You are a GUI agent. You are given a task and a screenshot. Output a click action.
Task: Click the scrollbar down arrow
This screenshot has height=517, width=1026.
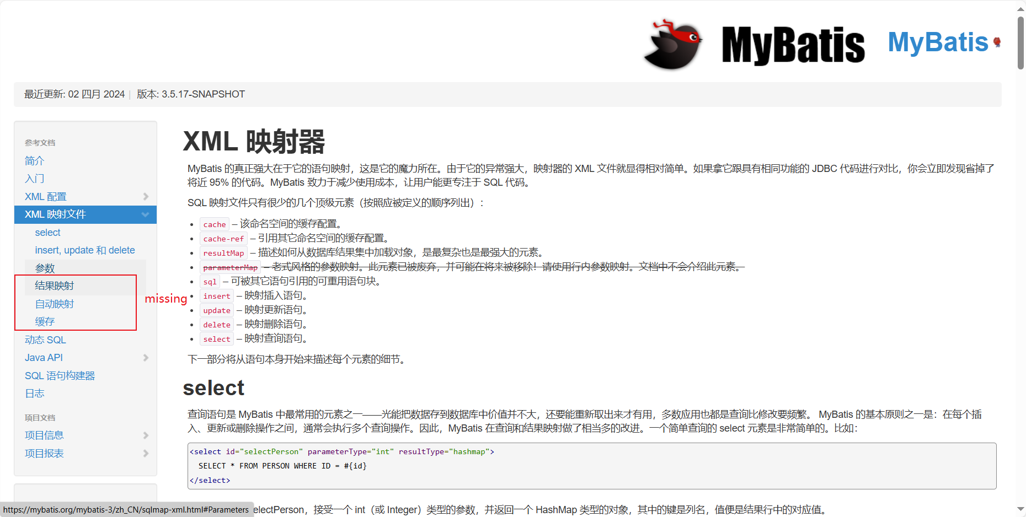[1020, 509]
